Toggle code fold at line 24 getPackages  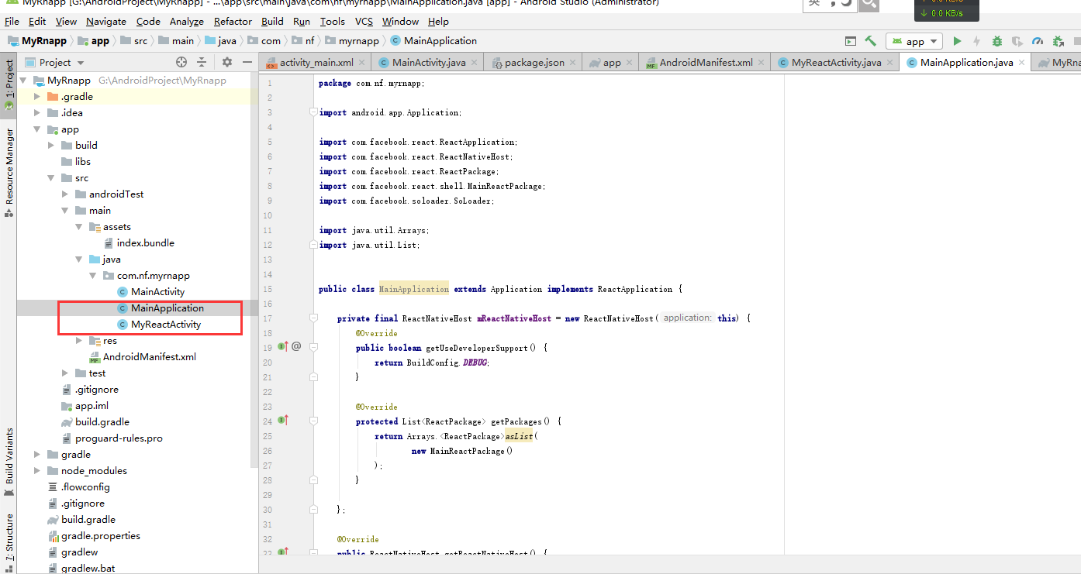click(x=313, y=421)
